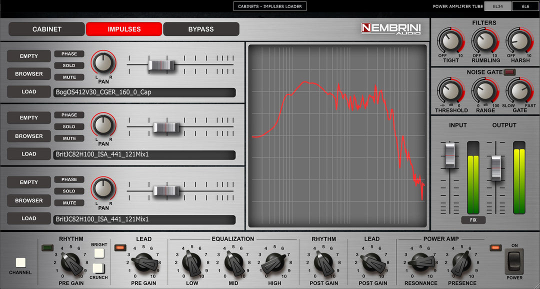Click the PAN knob of the first slot
540x289 pixels.
coord(103,63)
